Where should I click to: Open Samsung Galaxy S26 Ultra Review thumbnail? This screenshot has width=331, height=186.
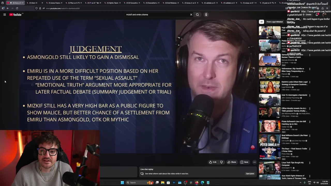(x=269, y=59)
